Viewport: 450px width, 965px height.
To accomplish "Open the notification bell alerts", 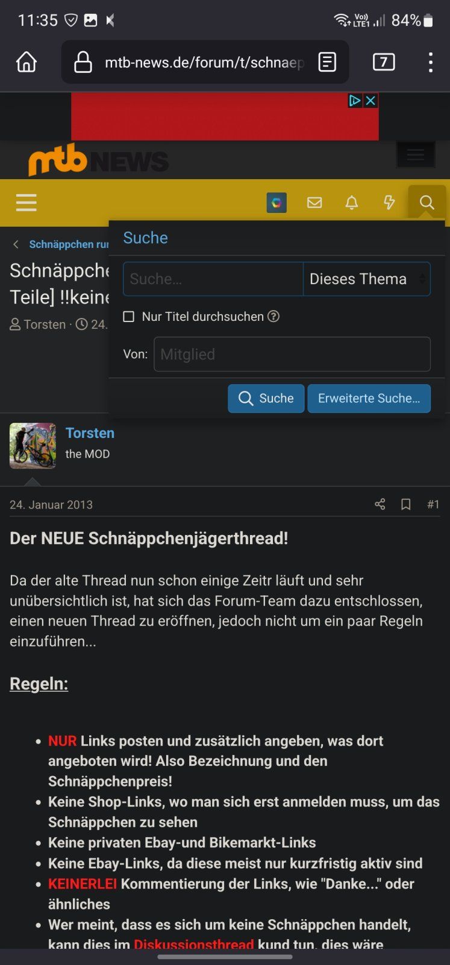I will click(352, 203).
